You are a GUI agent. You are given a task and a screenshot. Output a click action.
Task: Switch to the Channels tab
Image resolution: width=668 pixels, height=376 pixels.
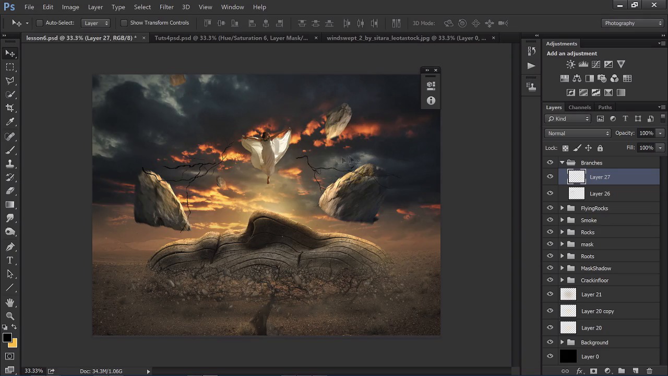(579, 107)
